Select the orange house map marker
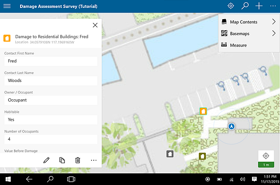The image size is (280, 185). tap(203, 111)
